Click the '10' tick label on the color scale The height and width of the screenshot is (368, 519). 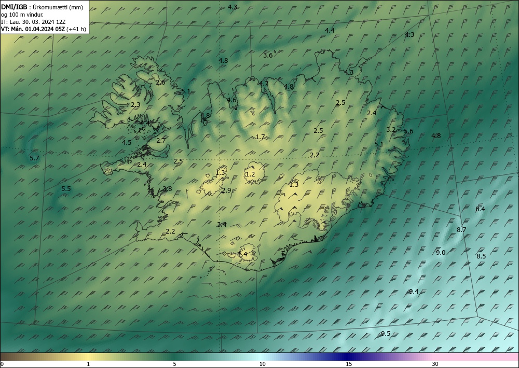(262, 364)
